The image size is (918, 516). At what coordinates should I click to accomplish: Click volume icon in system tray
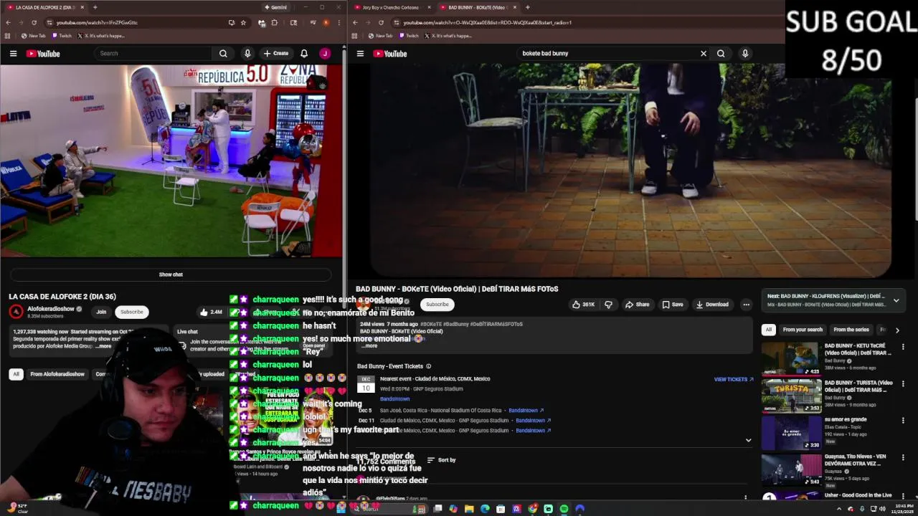click(x=882, y=509)
